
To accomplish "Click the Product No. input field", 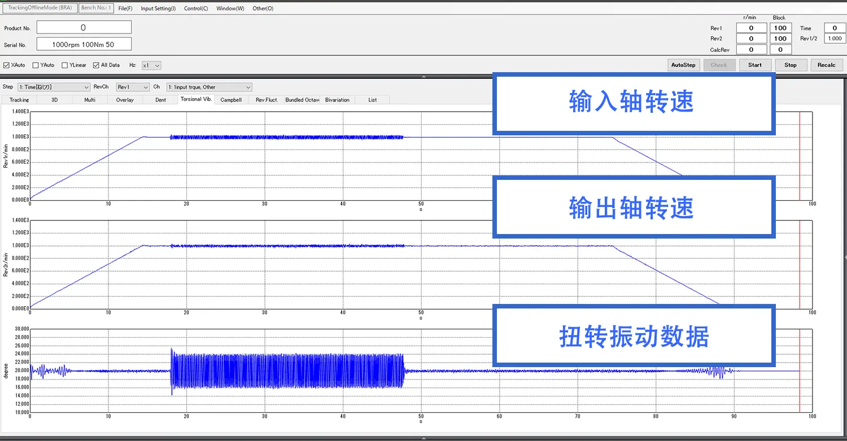I will pos(84,28).
